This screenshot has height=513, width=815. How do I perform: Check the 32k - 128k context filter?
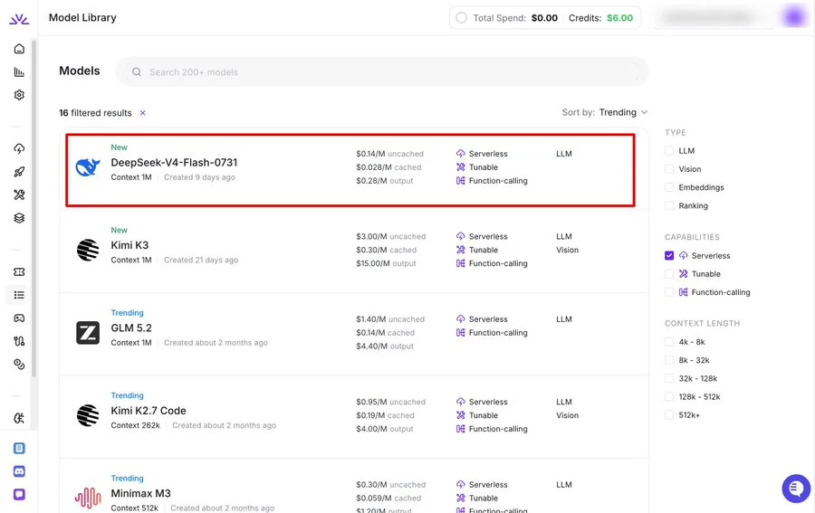[669, 378]
